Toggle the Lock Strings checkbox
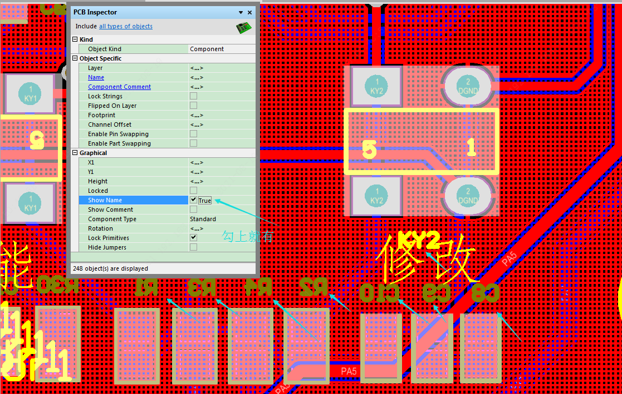622x394 pixels. click(193, 96)
